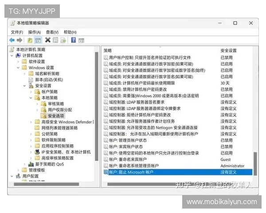The height and width of the screenshot is (213, 266).
Task: Open the 文件(F) menu
Action: [17, 32]
